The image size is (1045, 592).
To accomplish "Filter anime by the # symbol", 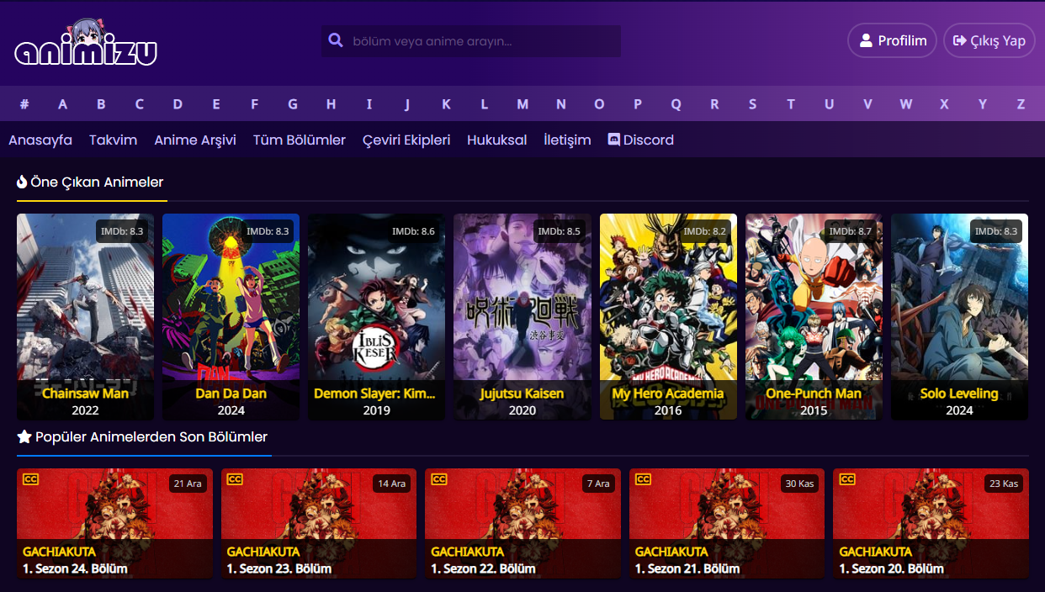I will (24, 104).
